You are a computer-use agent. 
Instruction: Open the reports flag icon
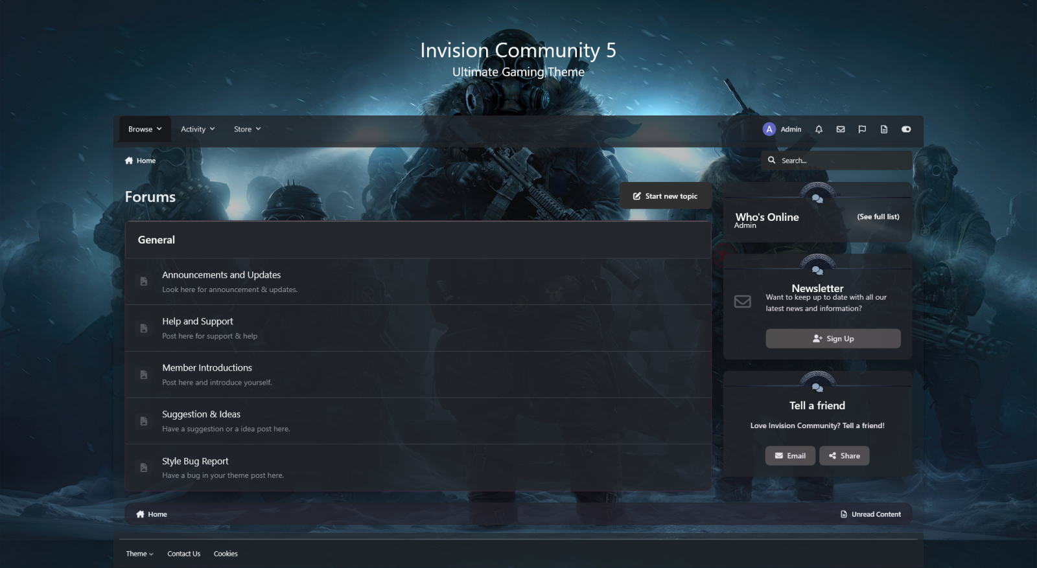[x=862, y=130]
